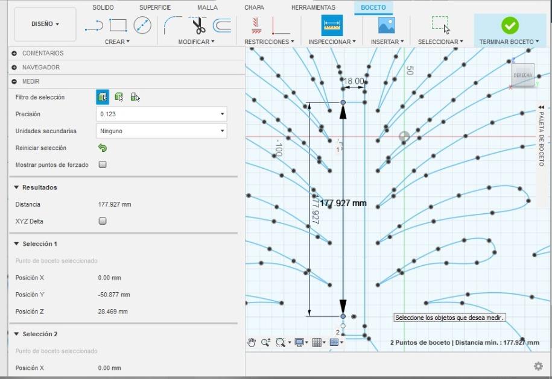Open the RESTRICCIONES dropdown menu

269,42
